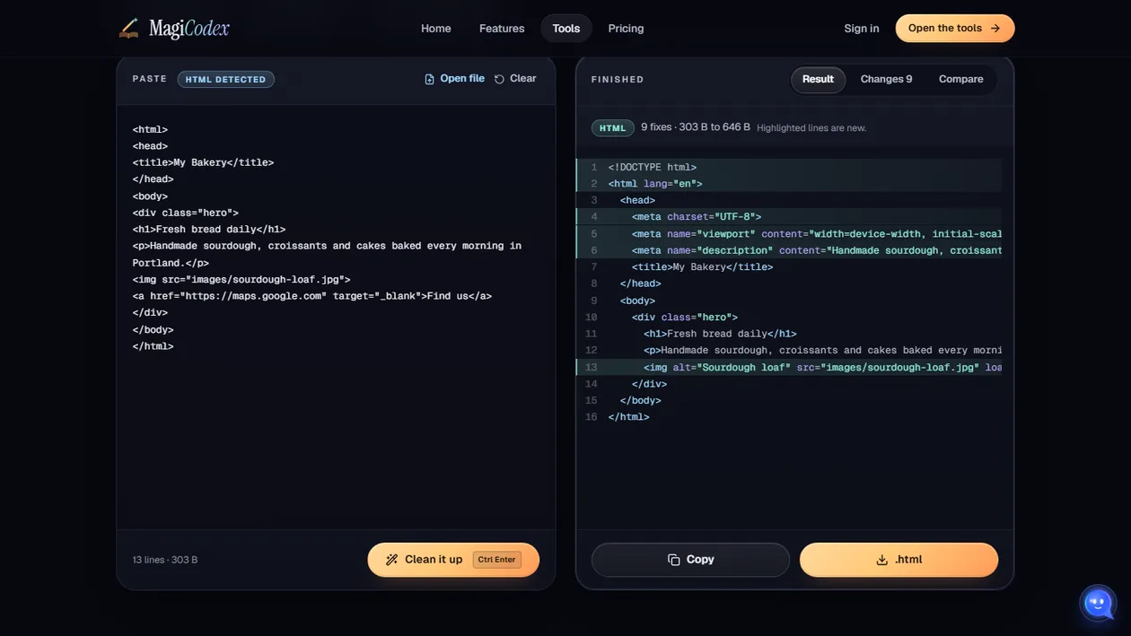
Task: Click the Sign in link
Action: coord(862,29)
